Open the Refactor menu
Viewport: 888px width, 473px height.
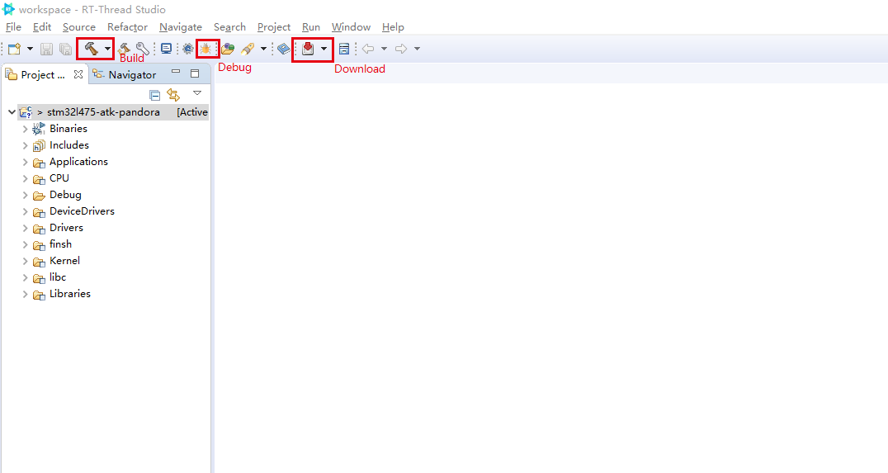pyautogui.click(x=127, y=27)
